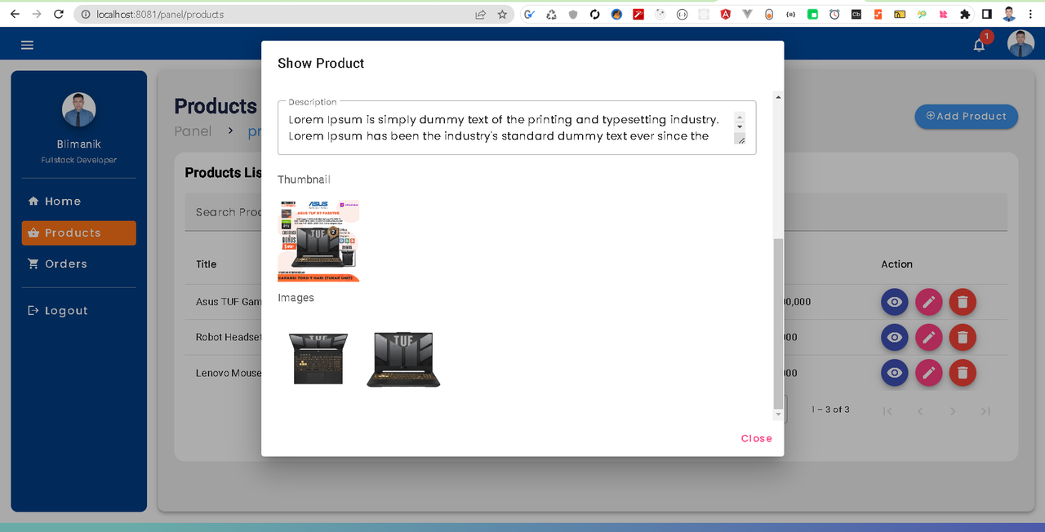Reload the page in the browser
The height and width of the screenshot is (532, 1045).
[58, 14]
